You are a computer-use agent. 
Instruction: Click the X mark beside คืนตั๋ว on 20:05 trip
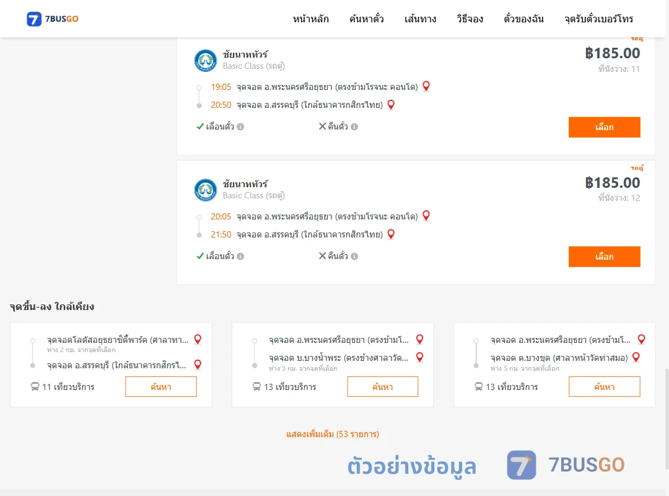pos(323,256)
